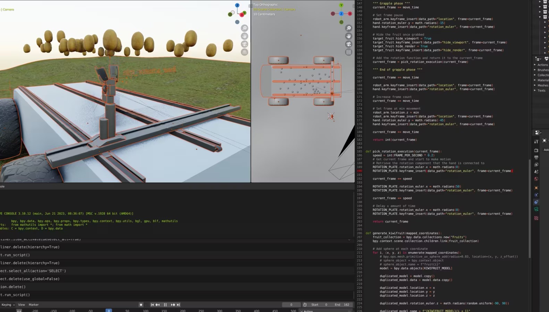The image size is (549, 312).
Task: Open the timeline View menu
Action: 22,305
